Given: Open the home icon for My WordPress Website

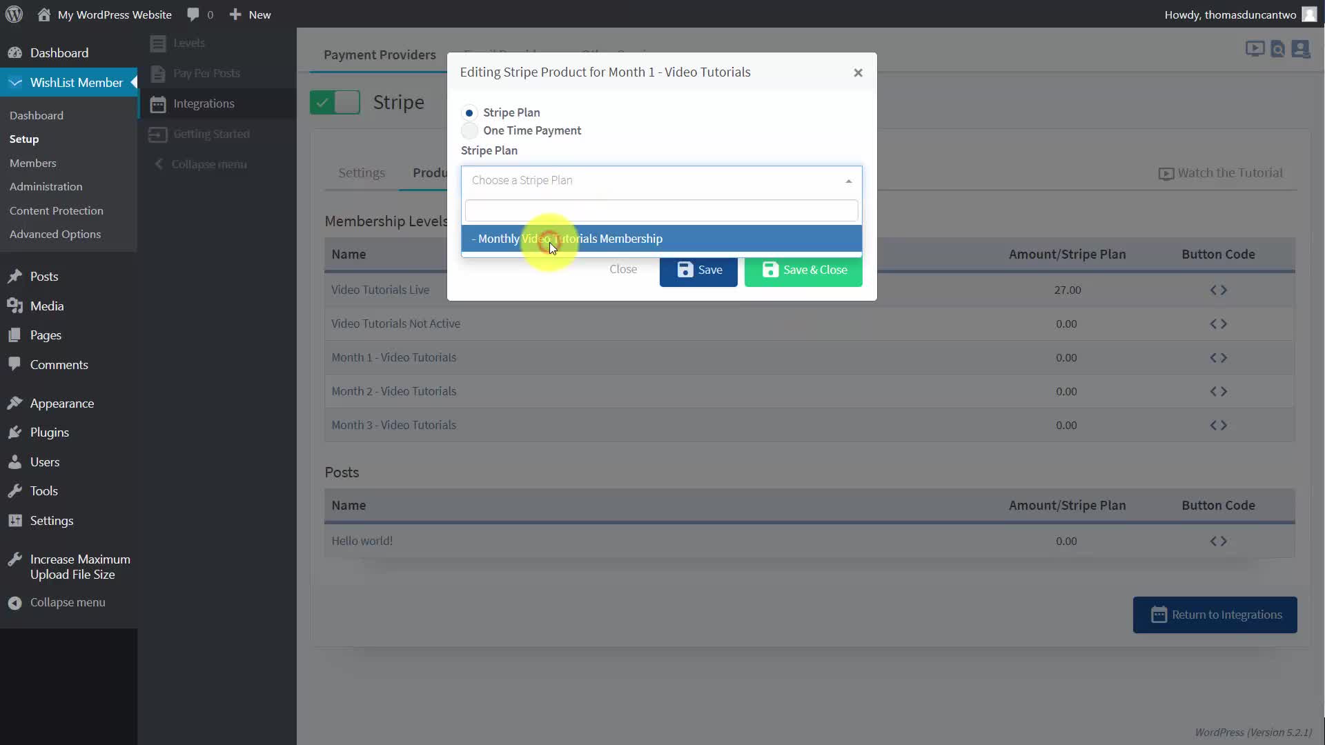Looking at the screenshot, I should point(43,14).
